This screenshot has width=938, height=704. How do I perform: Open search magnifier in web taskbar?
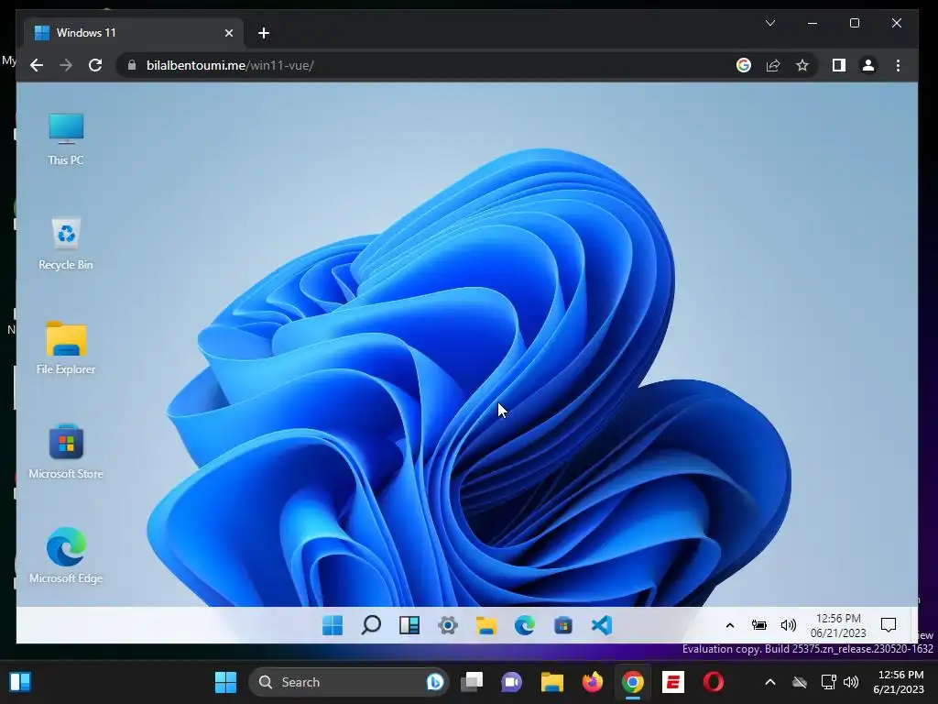click(x=371, y=625)
